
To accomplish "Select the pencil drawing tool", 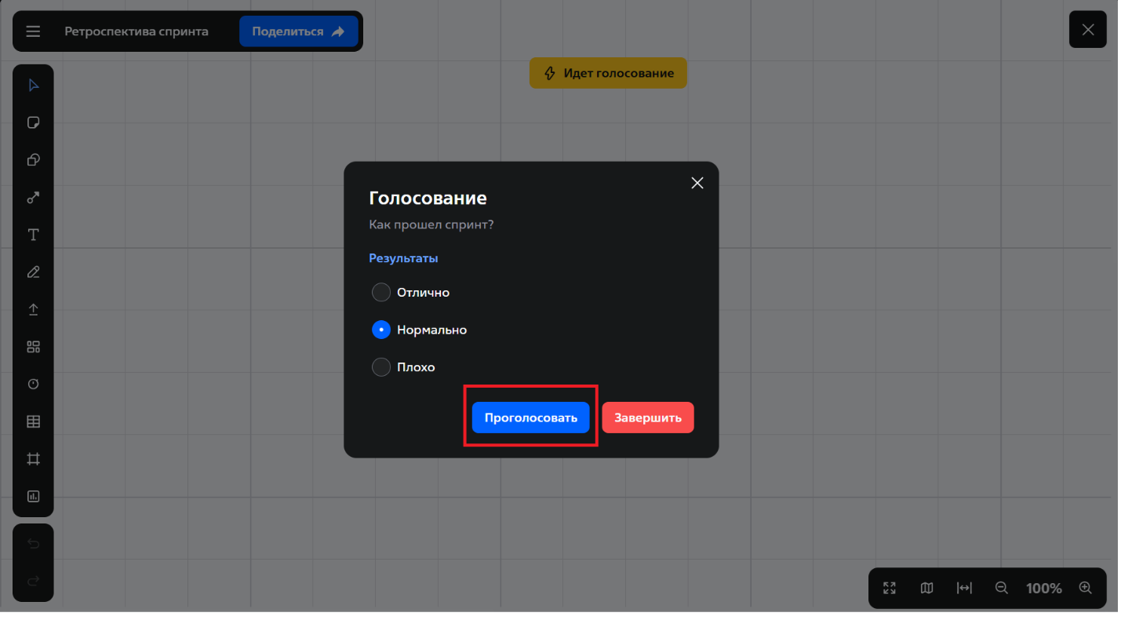I will (33, 272).
